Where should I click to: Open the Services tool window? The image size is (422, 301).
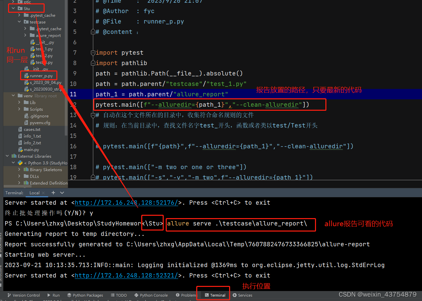click(243, 295)
